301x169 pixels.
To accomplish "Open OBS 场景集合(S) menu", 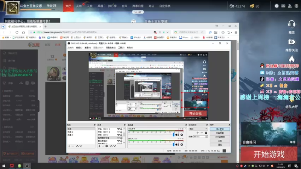I will (x=111, y=48).
